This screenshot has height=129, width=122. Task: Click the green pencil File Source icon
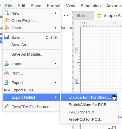click(x=6, y=106)
